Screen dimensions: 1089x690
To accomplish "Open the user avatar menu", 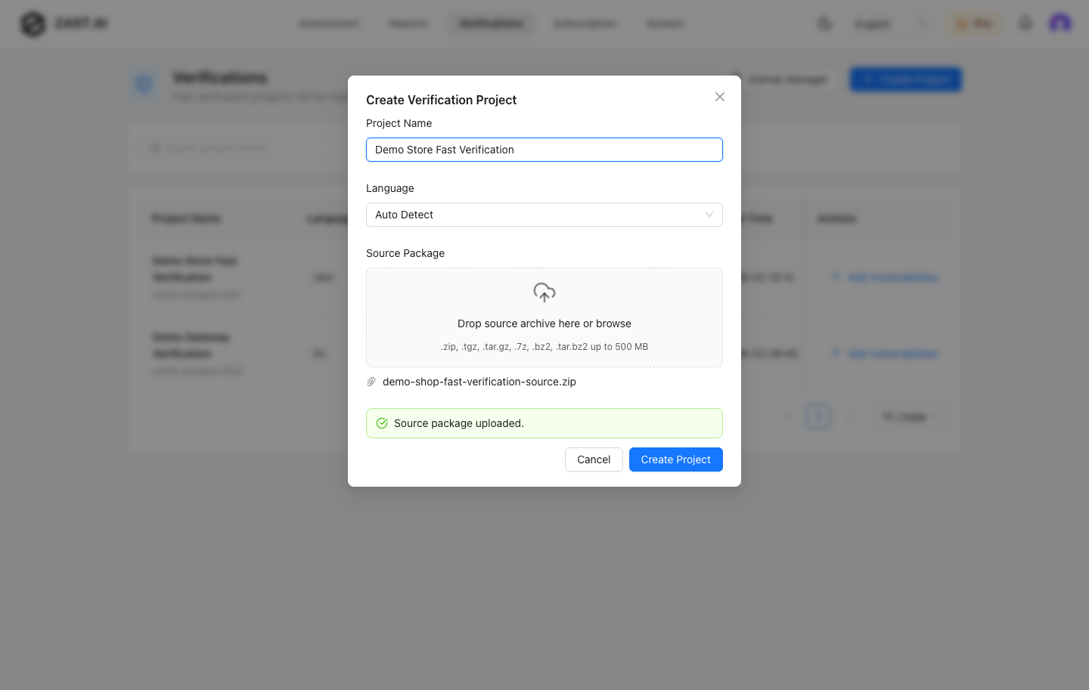I will point(1060,23).
